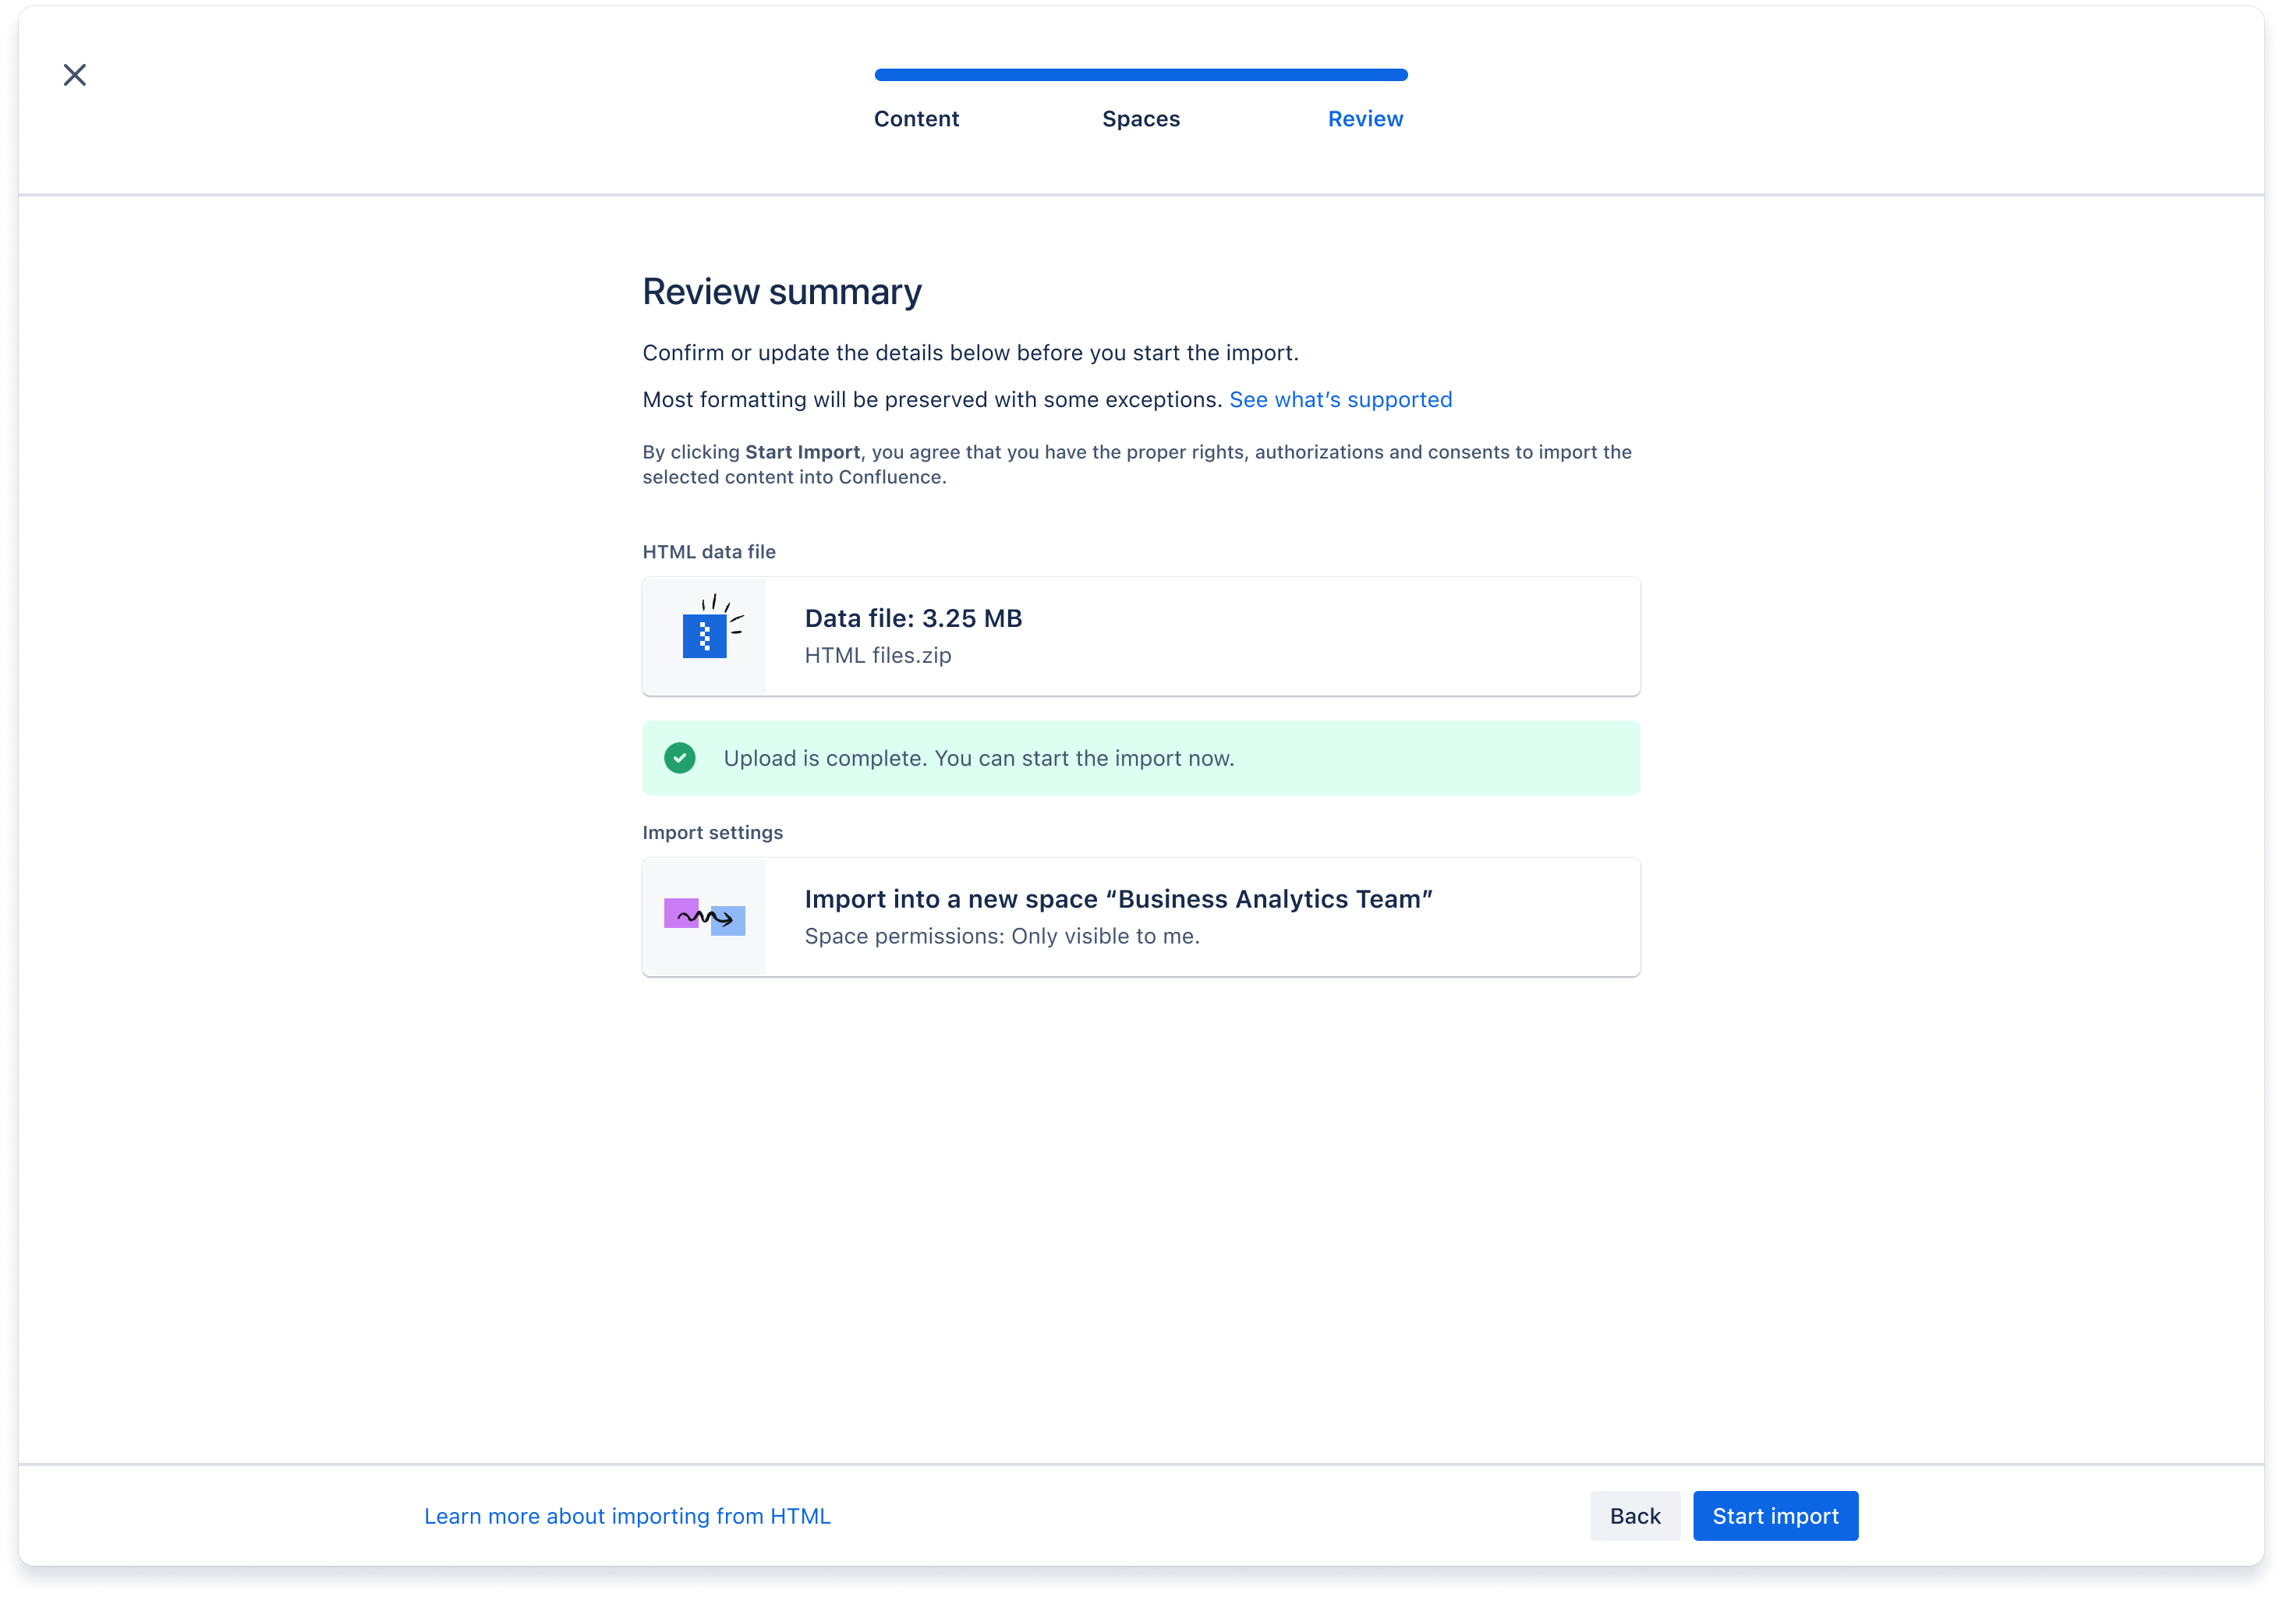Click Start import button
Screen dimensions: 2283x1597
coord(1775,1515)
